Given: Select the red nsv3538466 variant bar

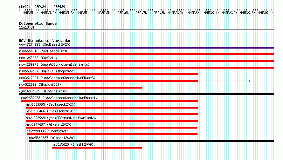Looking at the screenshot, I should click(112, 114).
